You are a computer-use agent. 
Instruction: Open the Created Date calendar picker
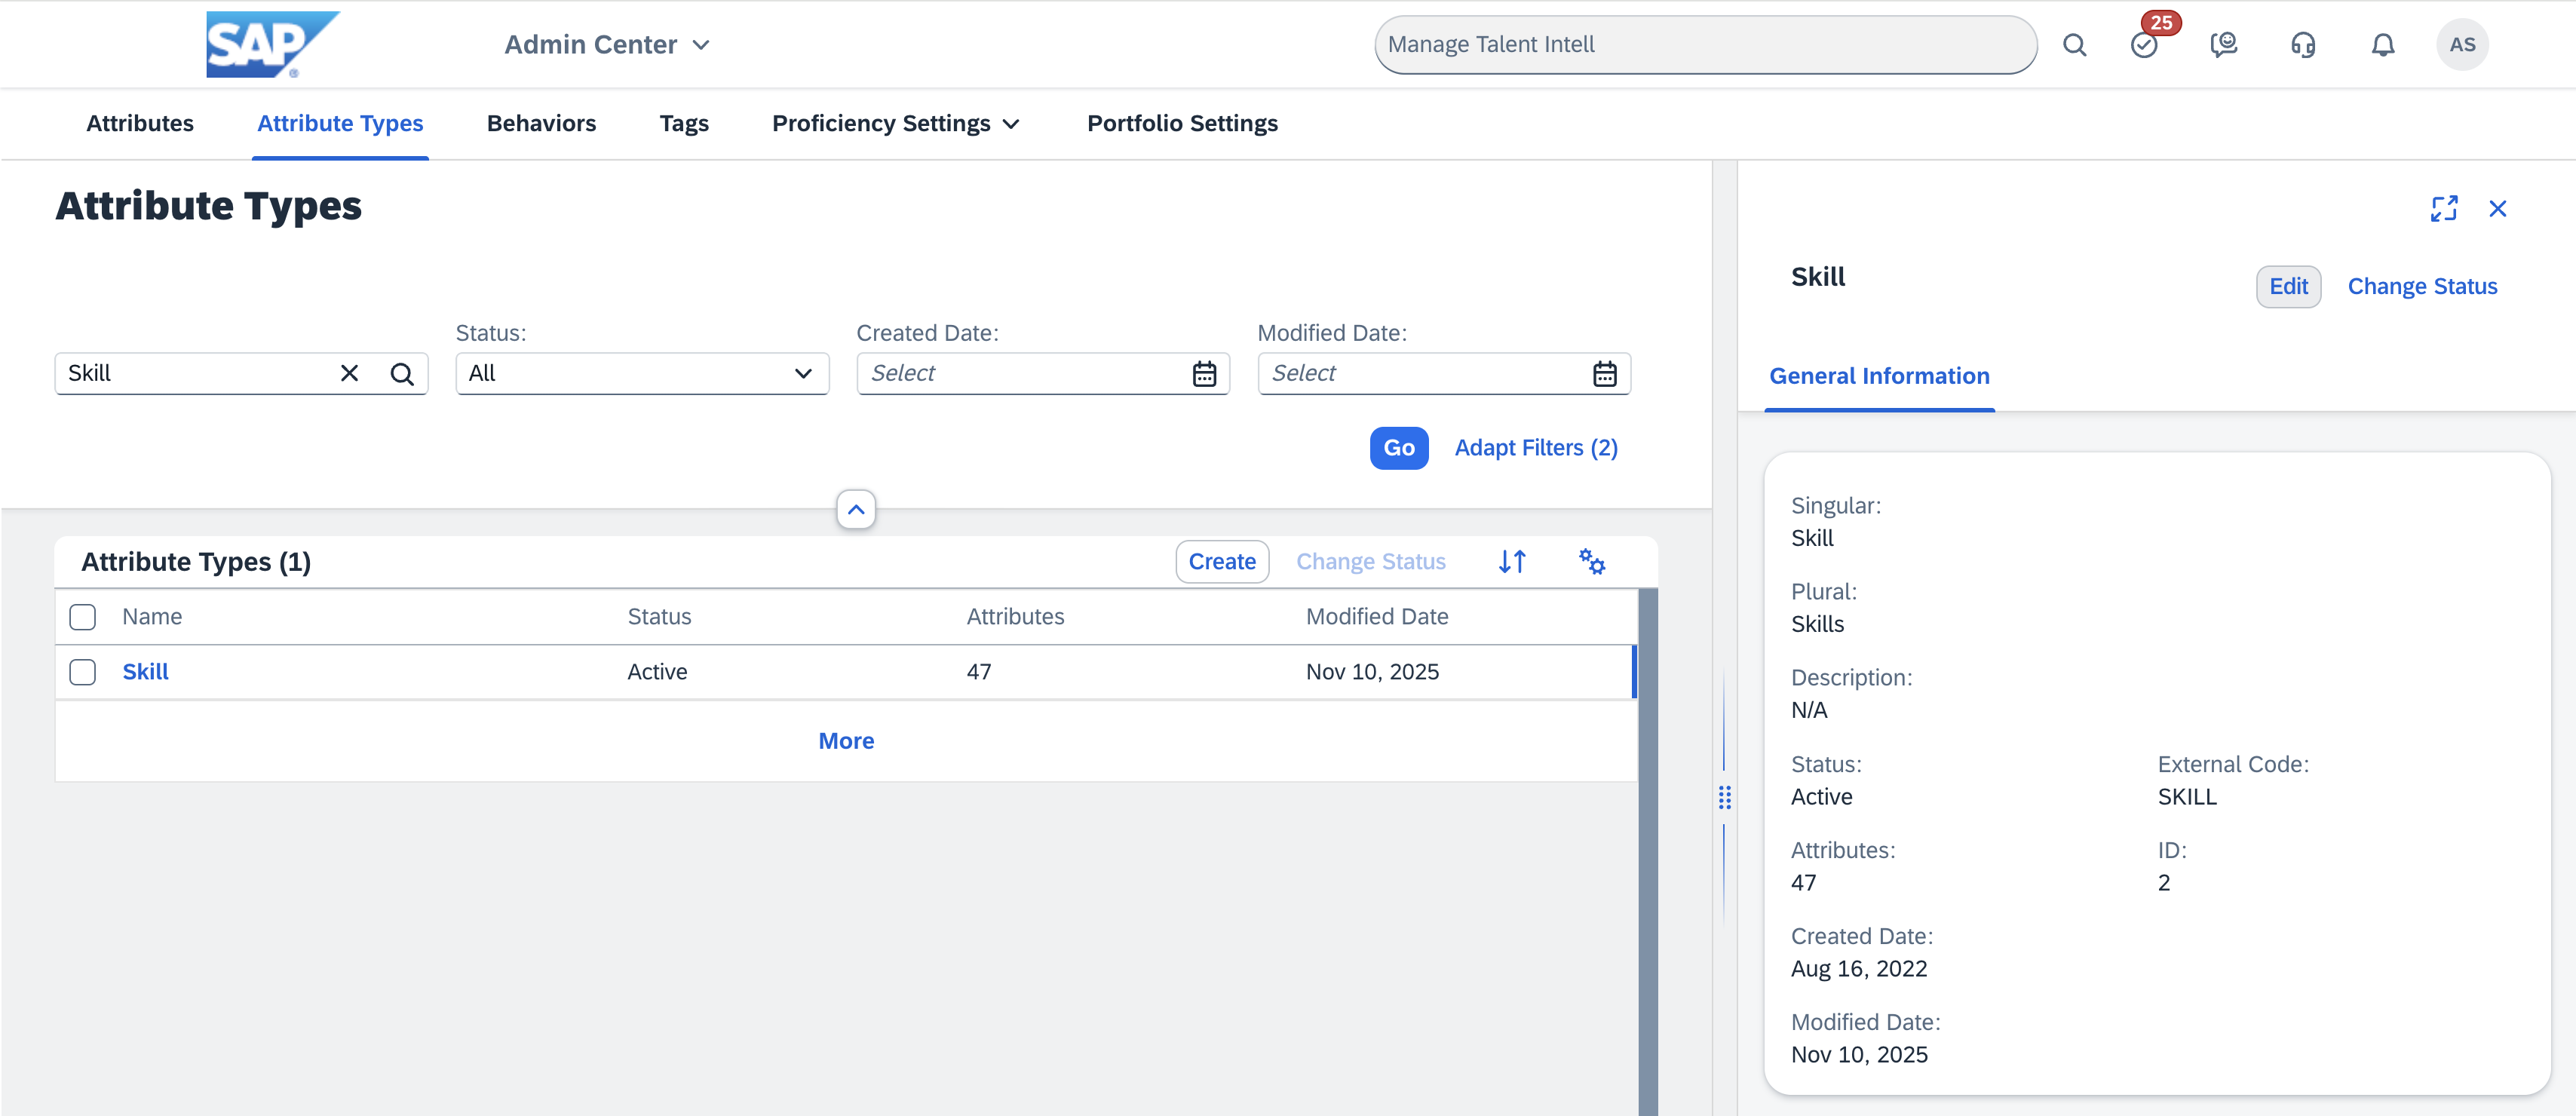(1205, 373)
